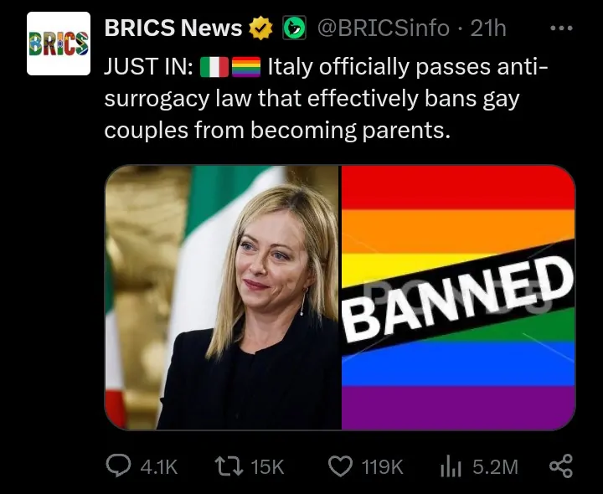Click the 5.2M views count
The width and height of the screenshot is (603, 494).
click(x=495, y=467)
